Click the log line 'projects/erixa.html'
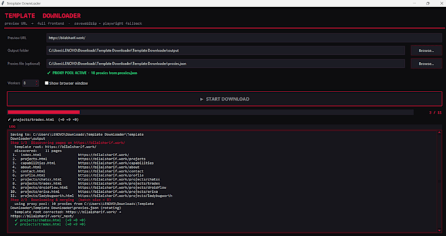Screen dimensions: 446x236 (x=40, y=192)
